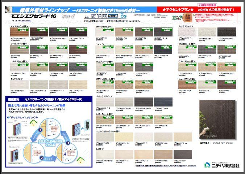Image resolution: width=245 pixels, height=174 pixels.
Task: Select the プラムMGバニラホワイト swatch
Action: click(x=105, y=155)
